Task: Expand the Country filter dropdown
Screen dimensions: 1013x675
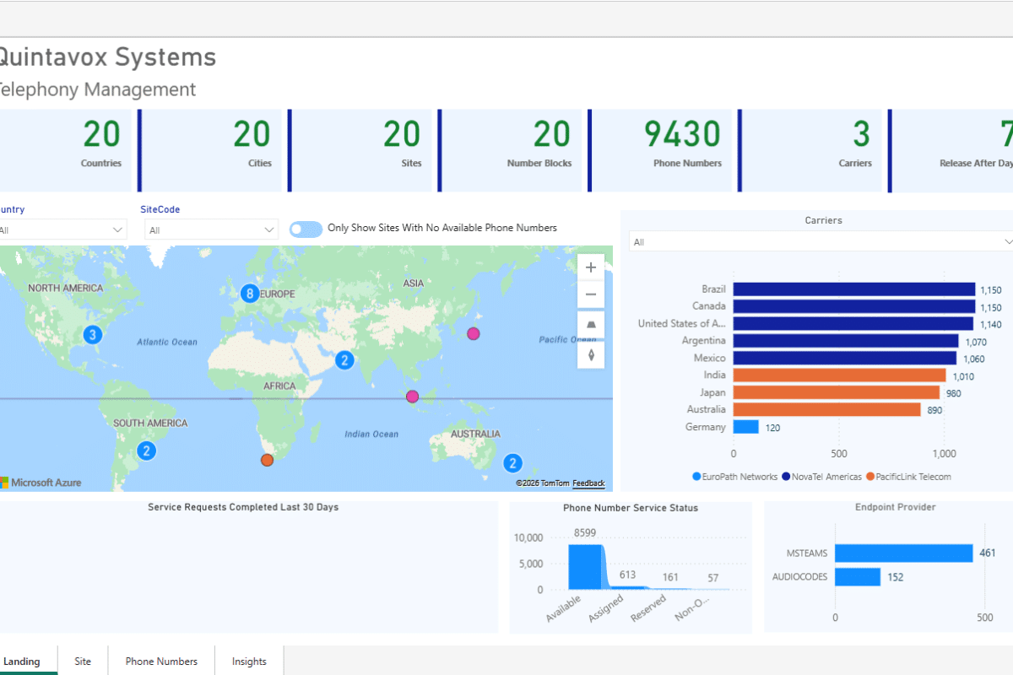Action: pyautogui.click(x=62, y=229)
